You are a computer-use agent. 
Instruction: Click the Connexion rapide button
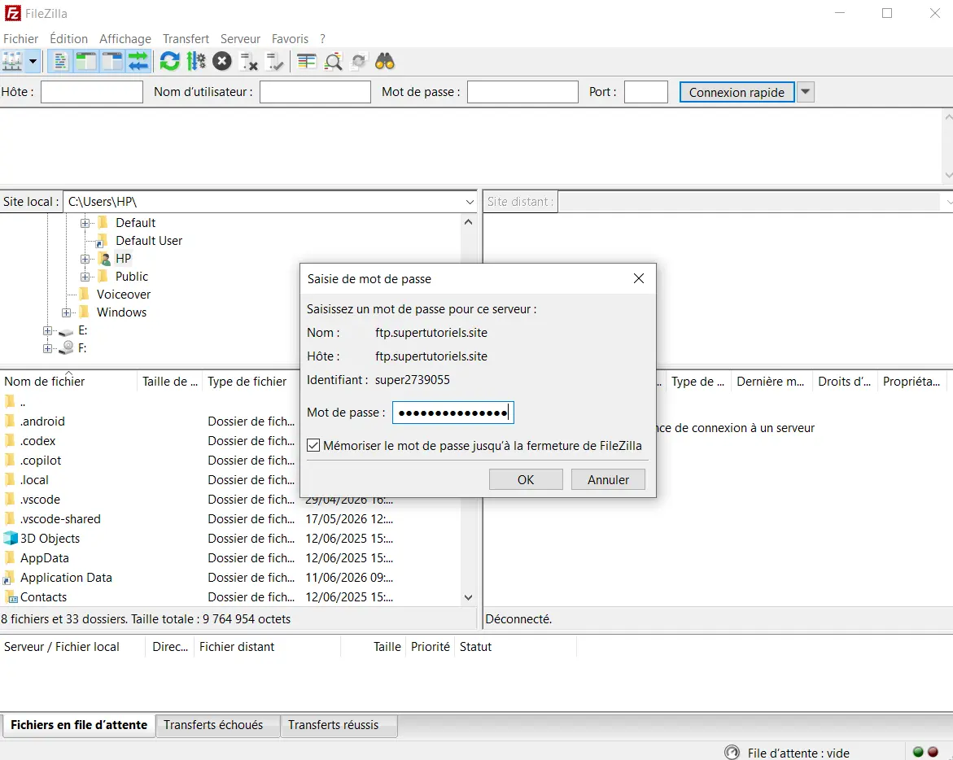point(737,92)
